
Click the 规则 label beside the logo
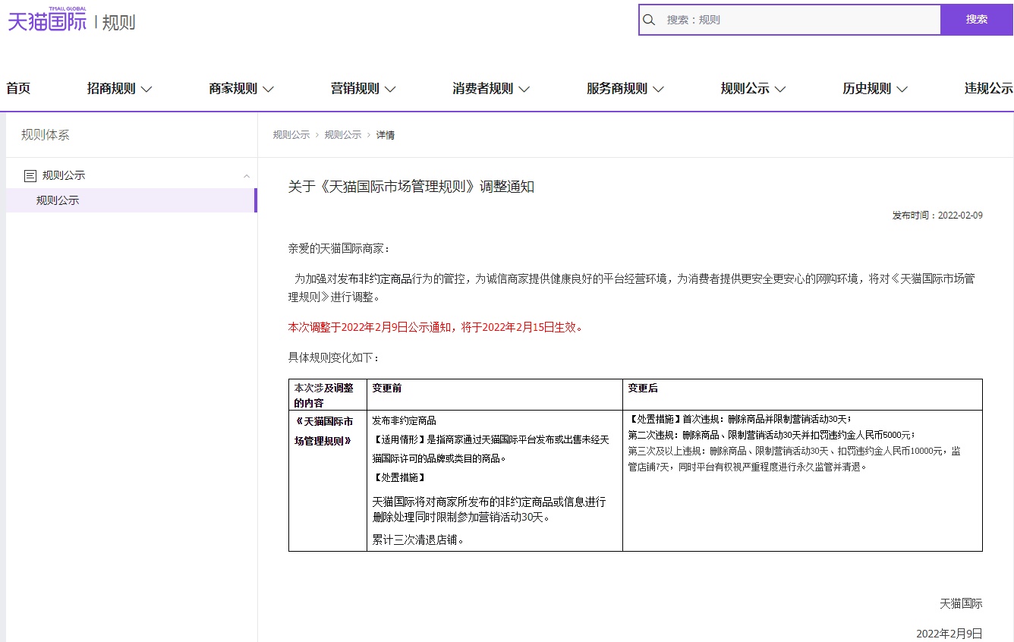click(x=118, y=22)
